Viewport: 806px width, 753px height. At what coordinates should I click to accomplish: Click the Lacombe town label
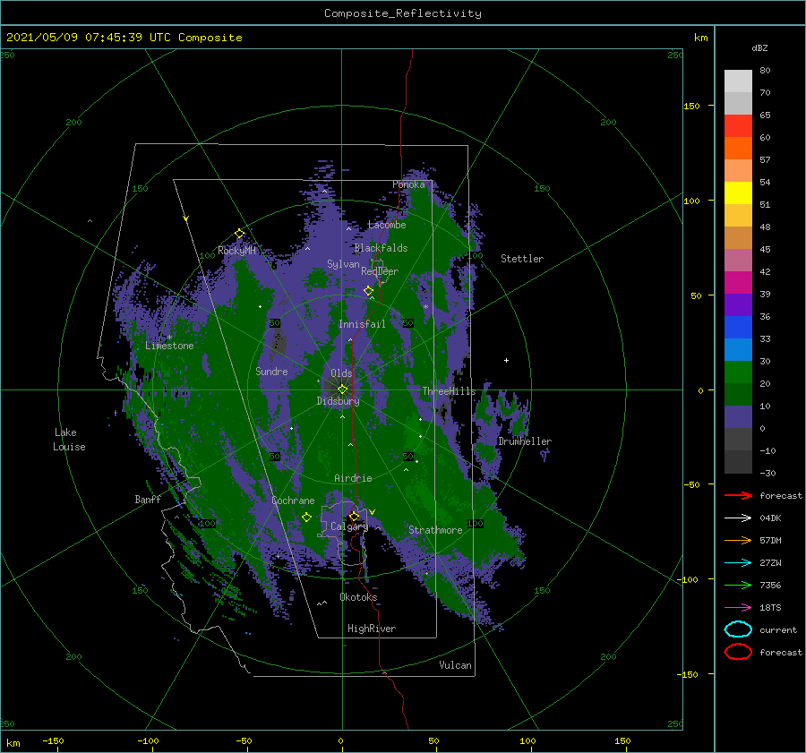coord(387,225)
